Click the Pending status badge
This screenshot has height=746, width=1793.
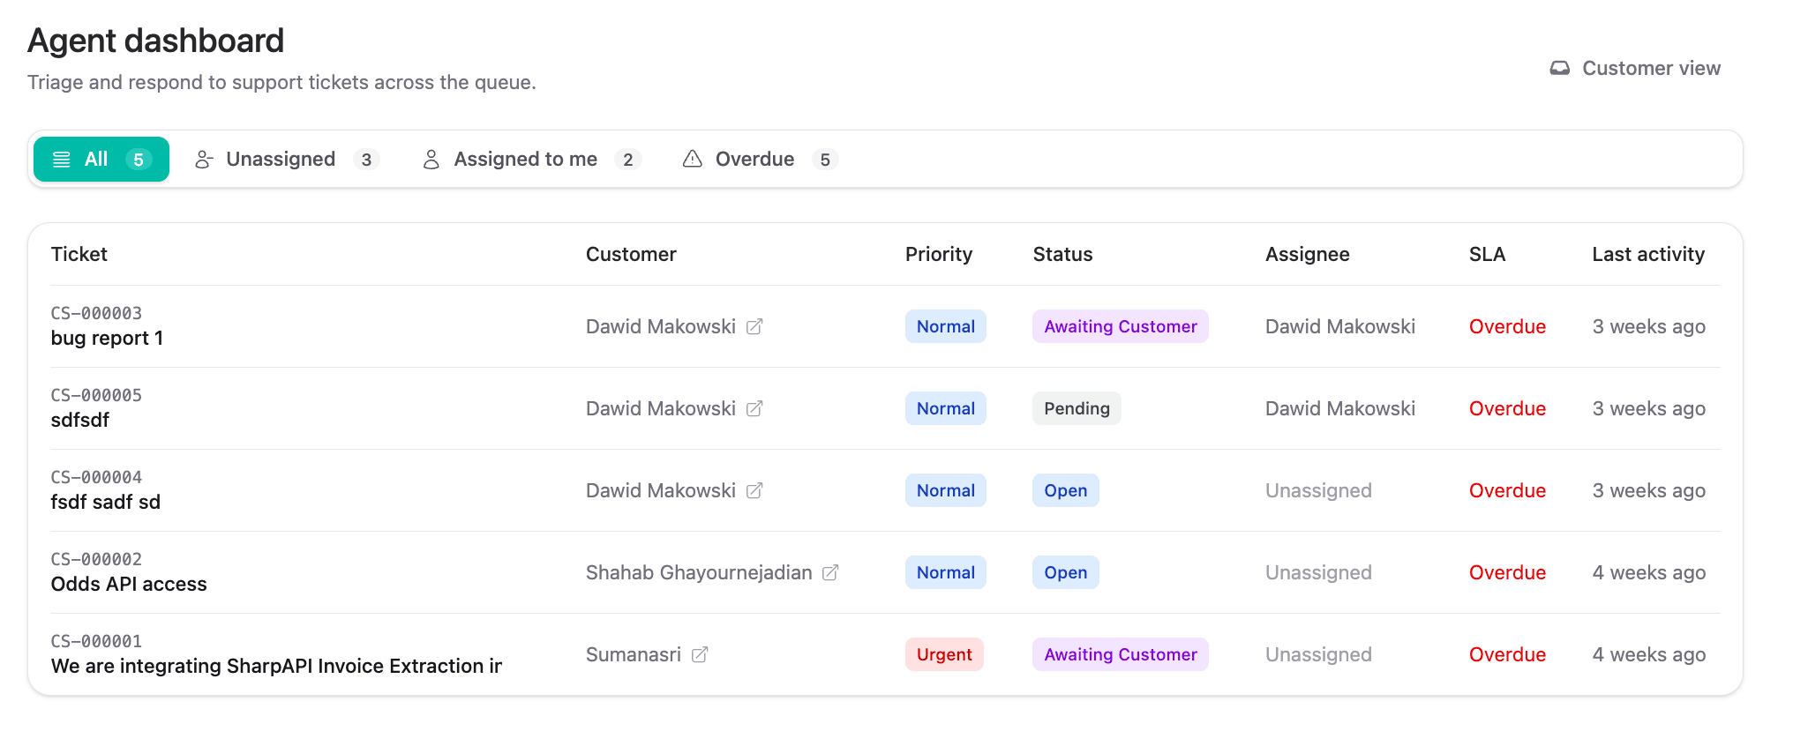[1077, 409]
